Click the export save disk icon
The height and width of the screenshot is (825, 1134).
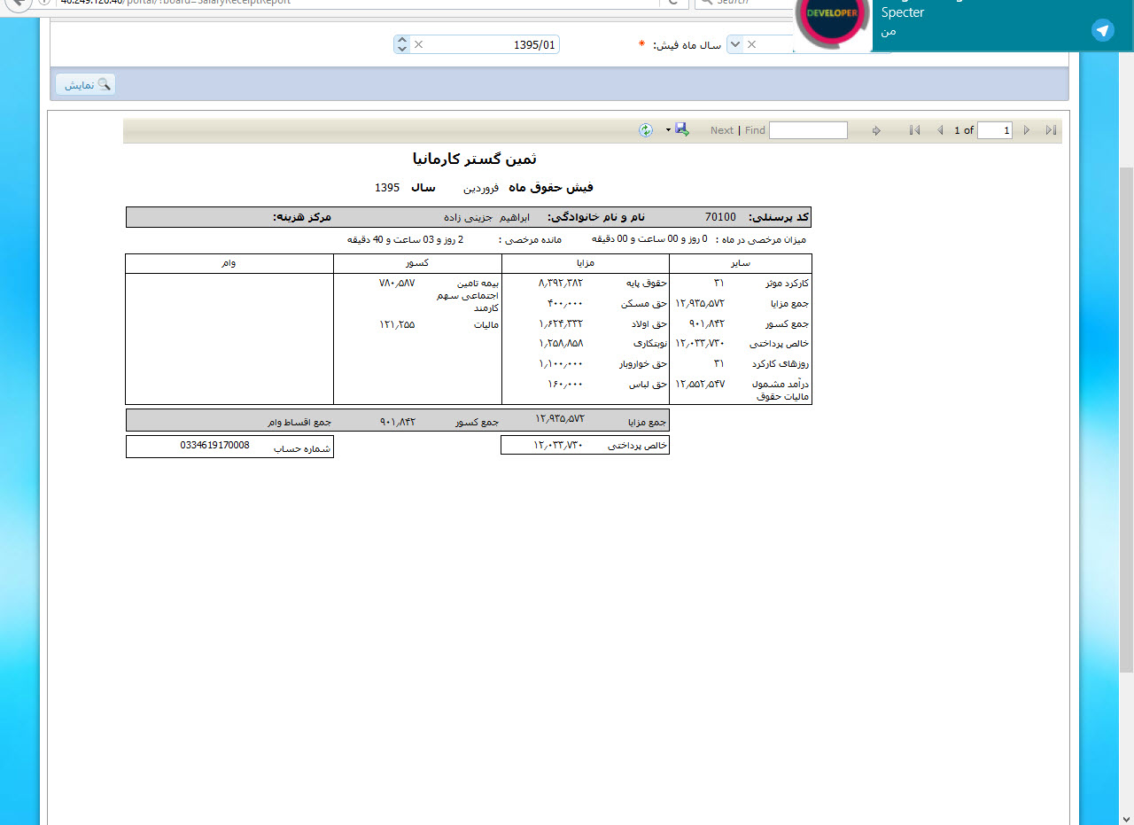click(x=681, y=129)
